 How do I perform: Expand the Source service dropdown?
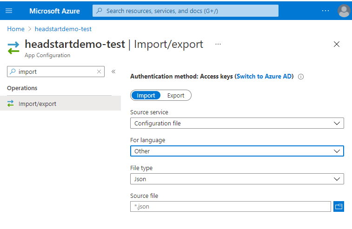pyautogui.click(x=237, y=123)
